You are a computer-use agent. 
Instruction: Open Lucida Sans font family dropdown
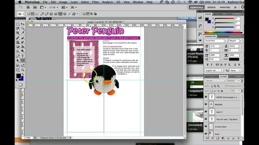coord(225,41)
